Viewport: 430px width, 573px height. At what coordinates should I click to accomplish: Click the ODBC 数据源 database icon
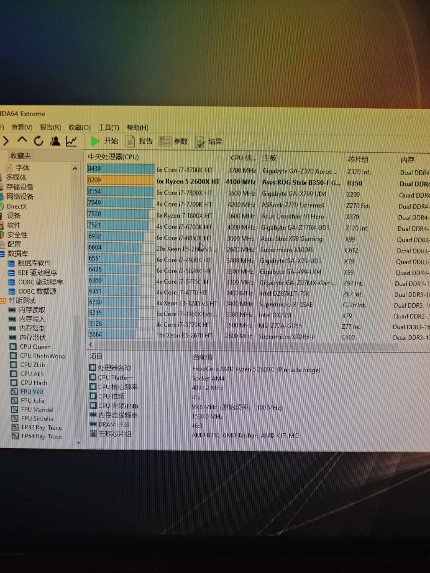(12, 291)
